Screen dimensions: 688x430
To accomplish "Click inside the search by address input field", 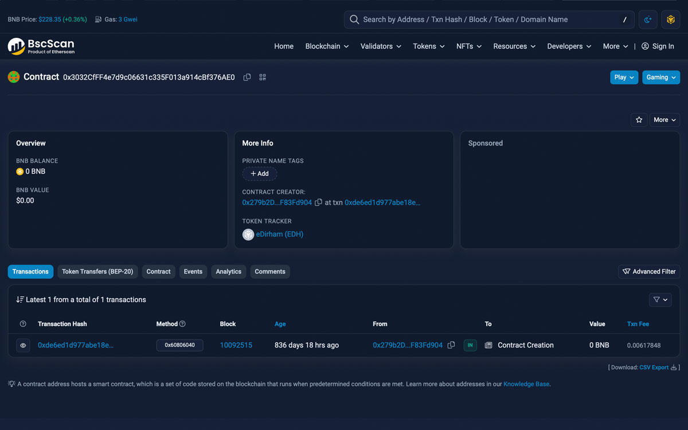I will pyautogui.click(x=487, y=19).
